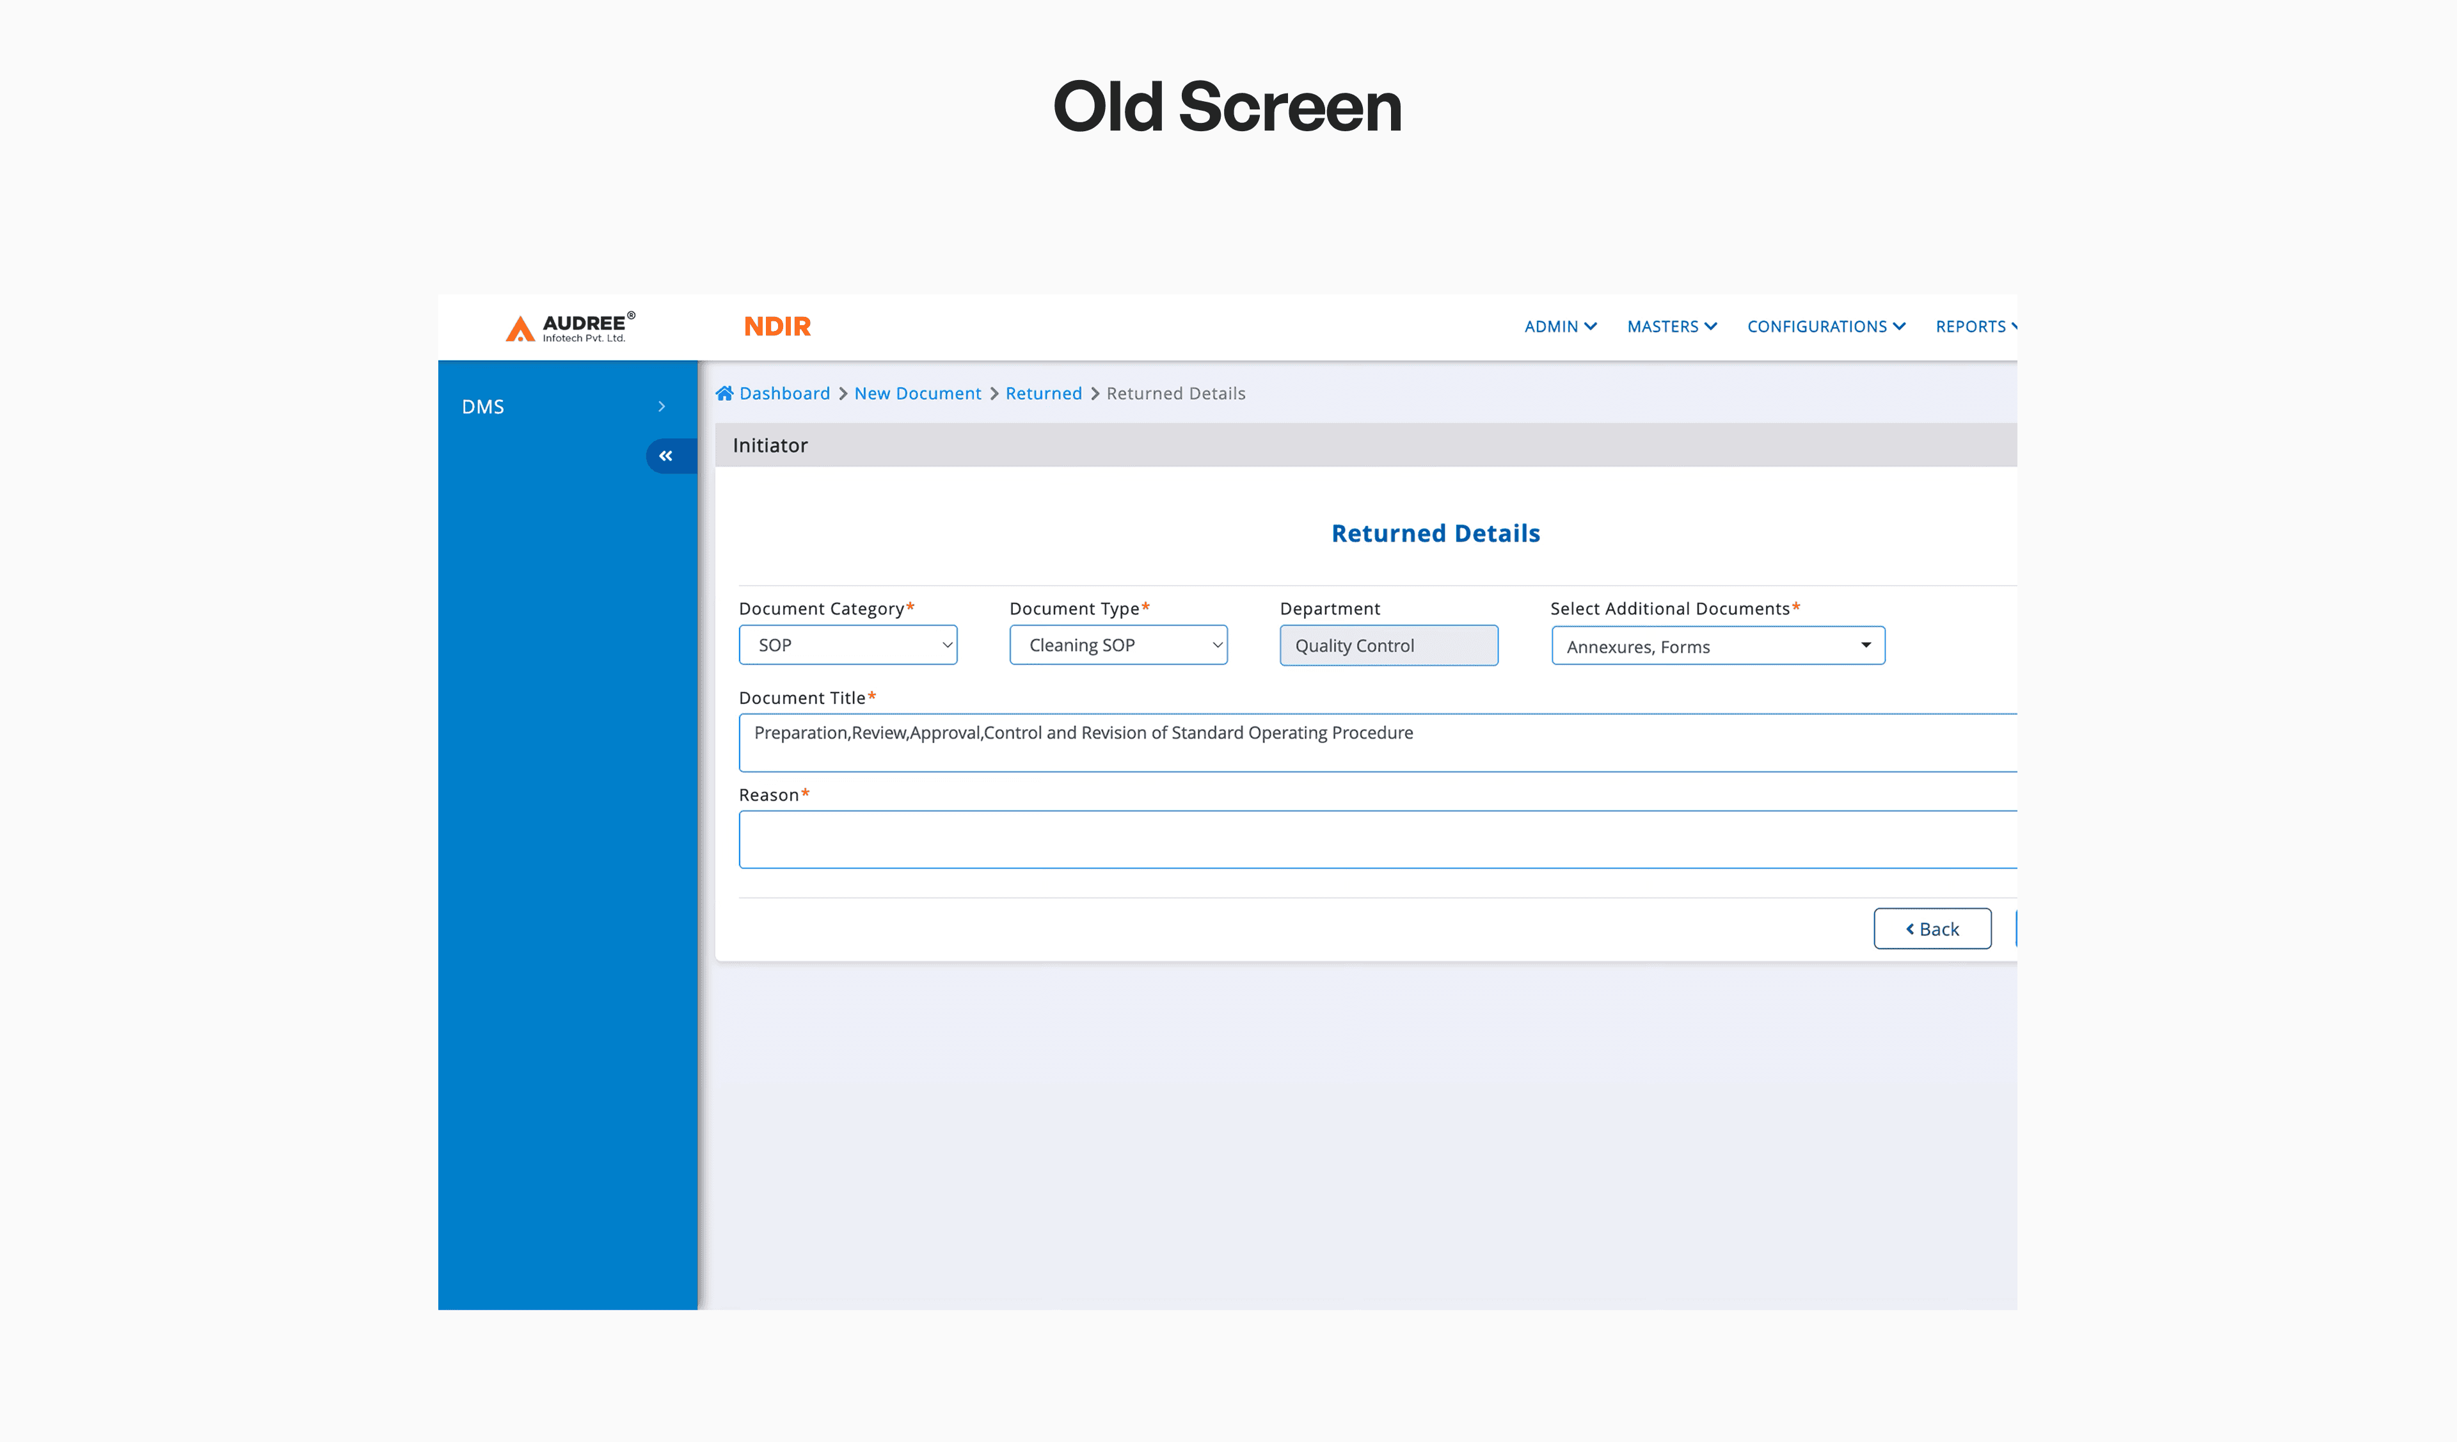Click the Department Quality Control field
This screenshot has height=1442, width=2457.
[x=1388, y=645]
